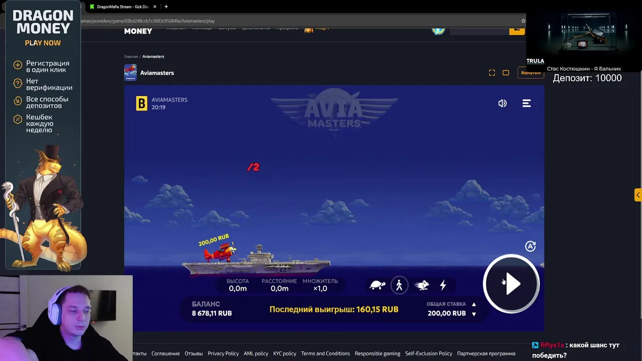
Task: Click the PLAY NOW banner text
Action: [43, 43]
